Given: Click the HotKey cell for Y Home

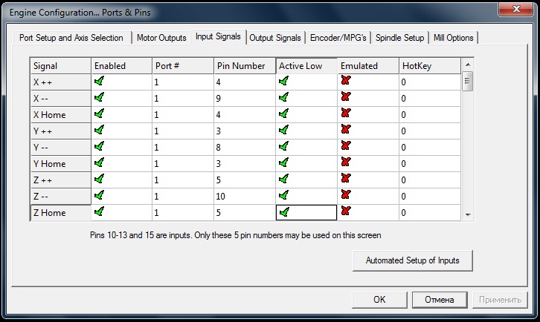Looking at the screenshot, I should (428, 163).
